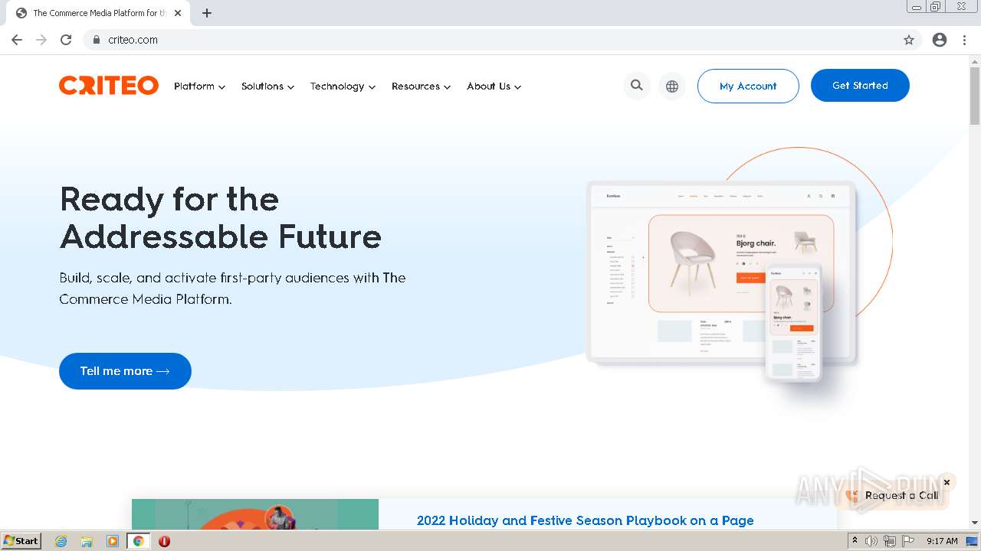
Task: Expand the Technology menu
Action: (x=343, y=86)
